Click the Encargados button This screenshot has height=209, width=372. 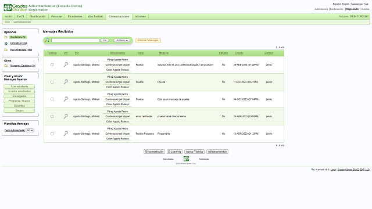19,96
